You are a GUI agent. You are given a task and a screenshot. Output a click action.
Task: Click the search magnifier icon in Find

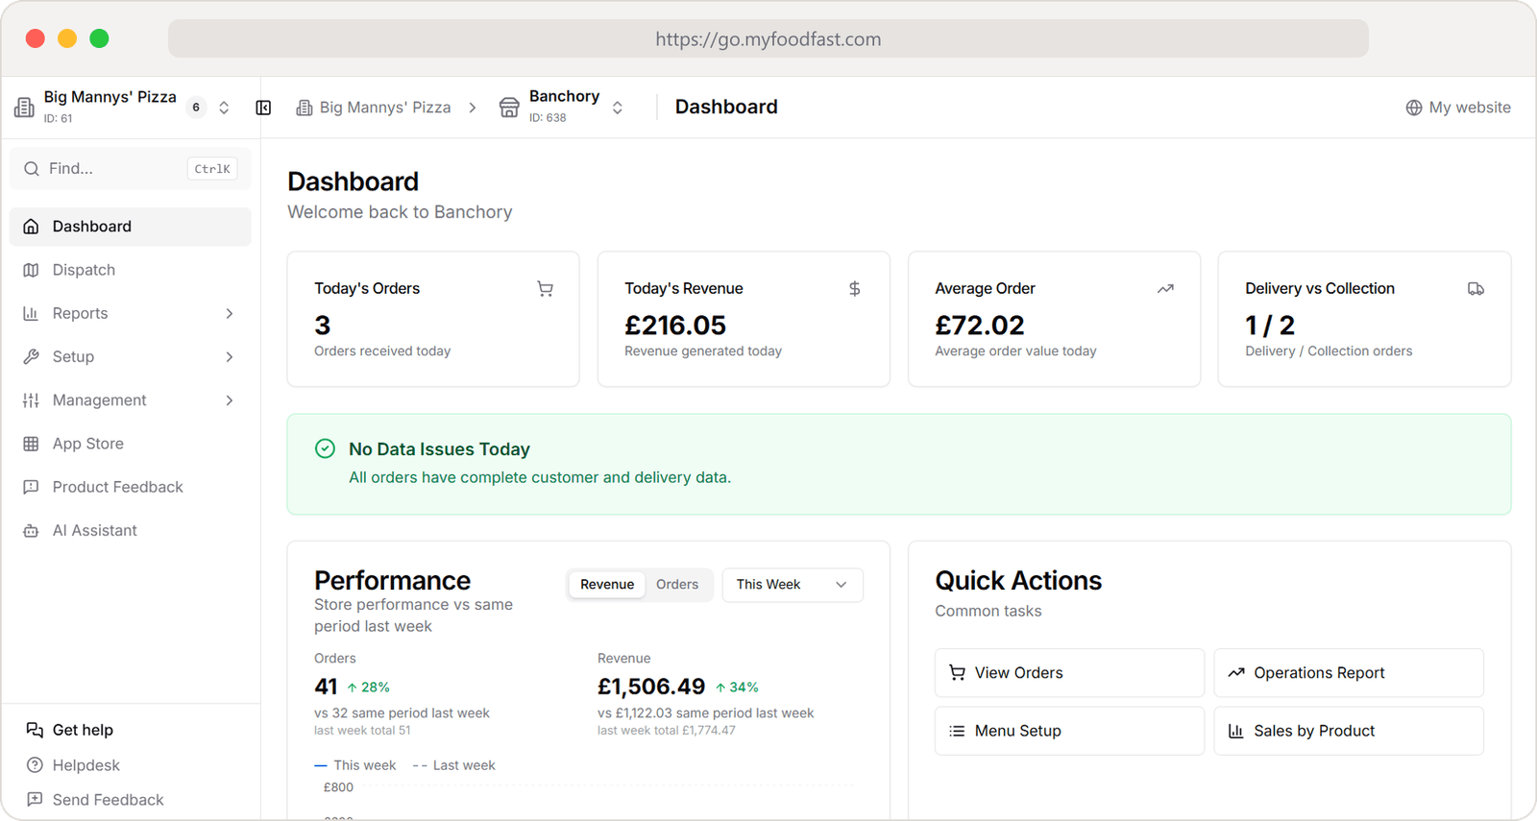[32, 169]
